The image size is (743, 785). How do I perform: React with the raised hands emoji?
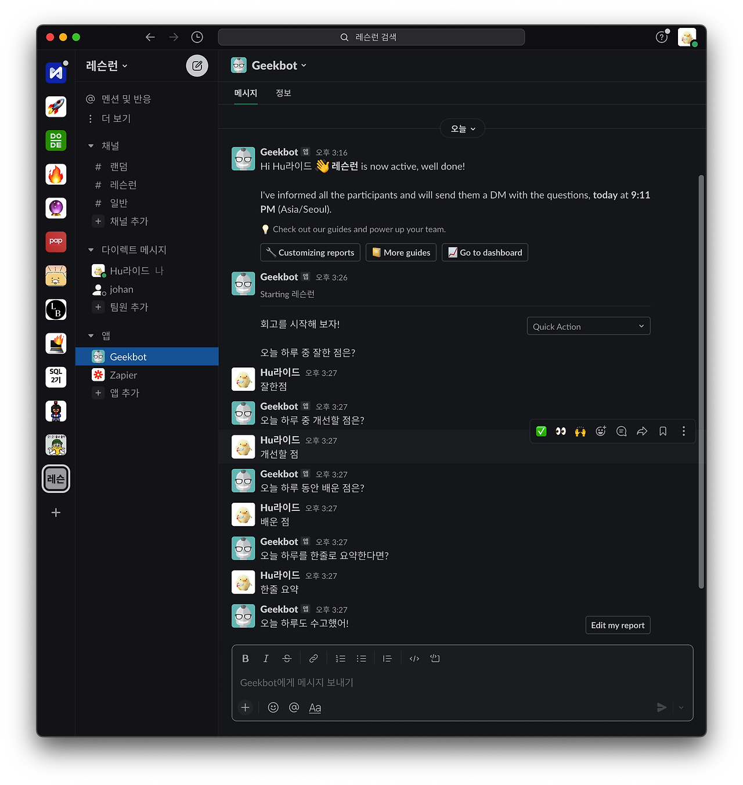pyautogui.click(x=580, y=431)
